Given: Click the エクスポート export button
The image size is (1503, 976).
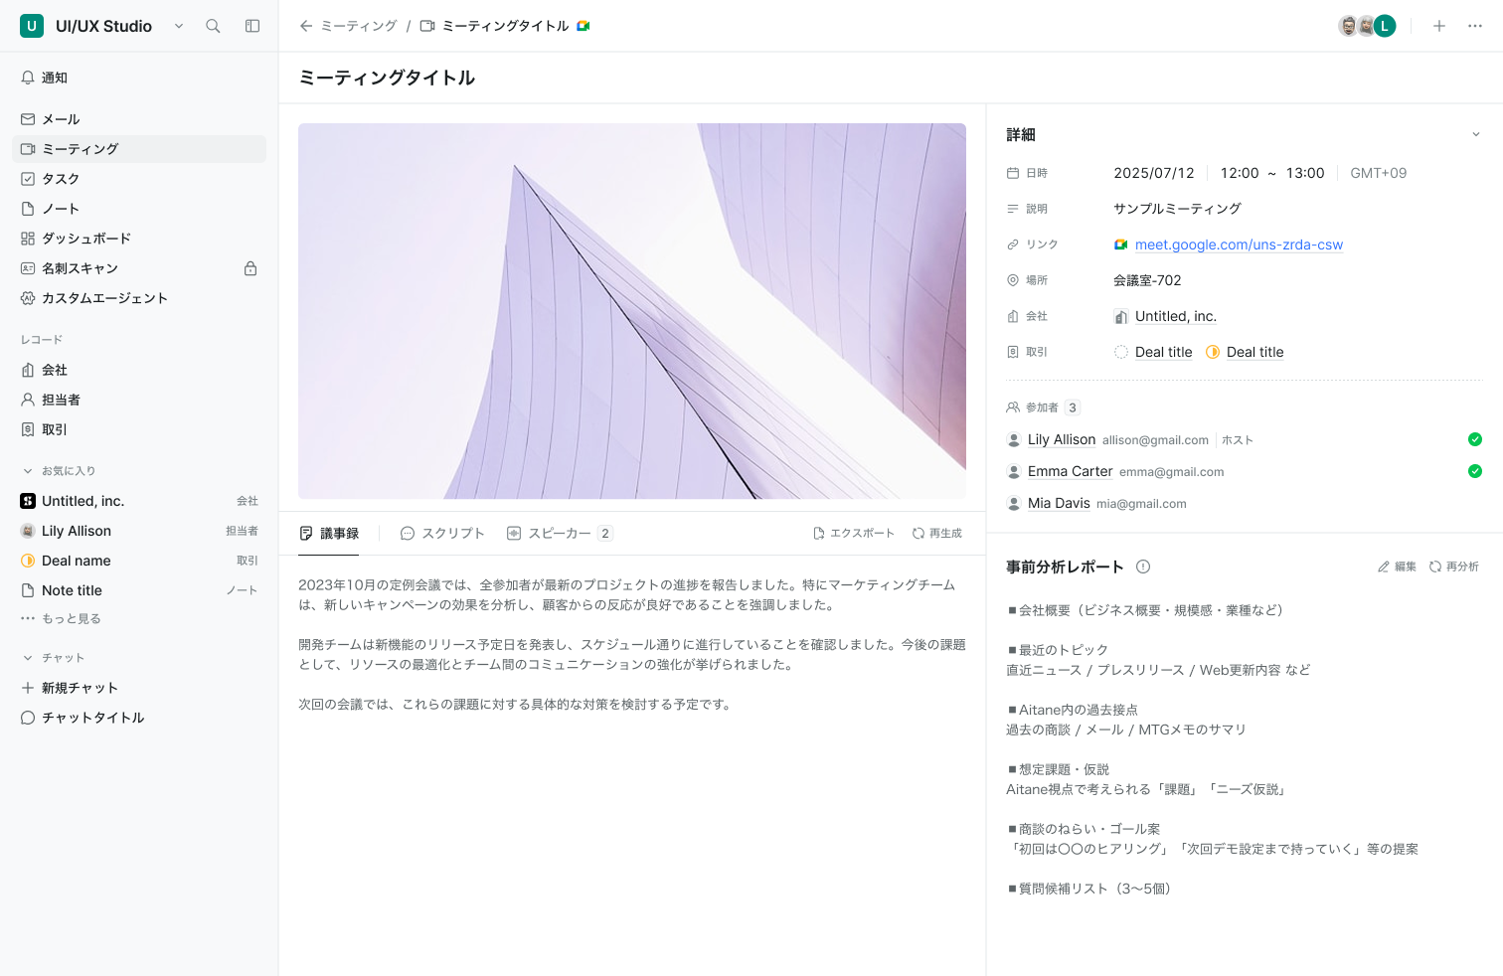Looking at the screenshot, I should [x=854, y=534].
